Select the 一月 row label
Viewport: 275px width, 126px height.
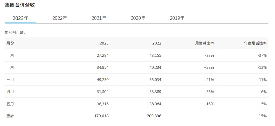click(10, 55)
